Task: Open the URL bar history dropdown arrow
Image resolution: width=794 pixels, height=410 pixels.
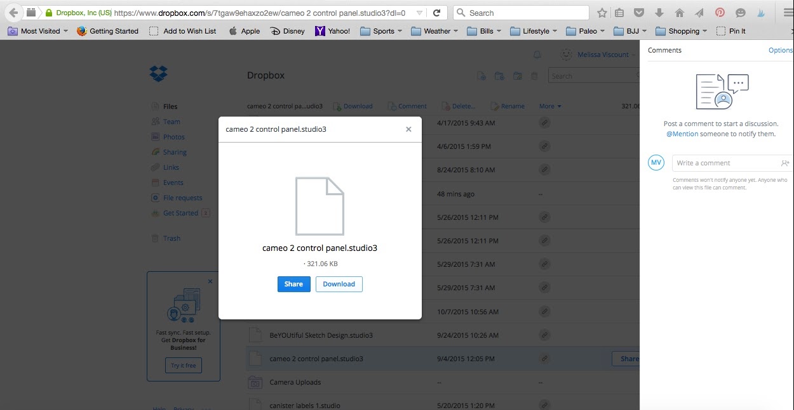Action: [x=419, y=13]
